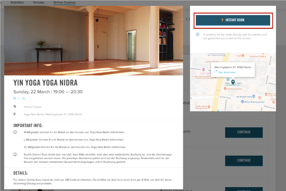Click the lower full Continue button in background
The height and width of the screenshot is (191, 286).
[x=244, y=160]
